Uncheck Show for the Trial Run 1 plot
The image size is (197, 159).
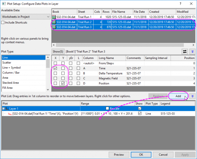(x=140, y=113)
